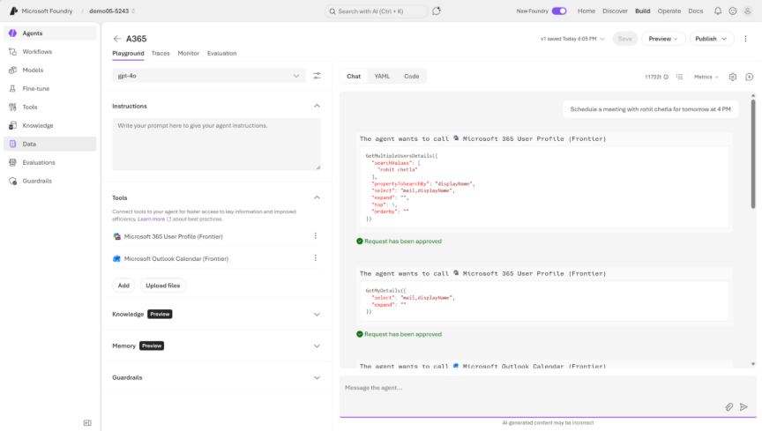Start a new chat with plus icon

(750, 77)
